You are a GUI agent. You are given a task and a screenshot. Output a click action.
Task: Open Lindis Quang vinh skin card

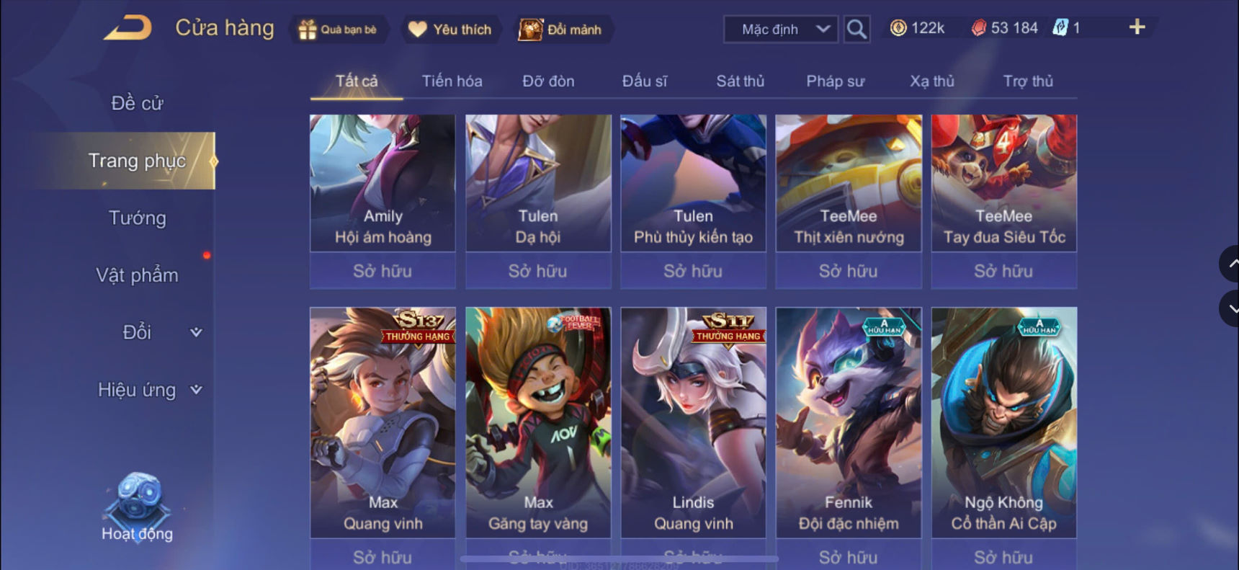[x=694, y=423]
